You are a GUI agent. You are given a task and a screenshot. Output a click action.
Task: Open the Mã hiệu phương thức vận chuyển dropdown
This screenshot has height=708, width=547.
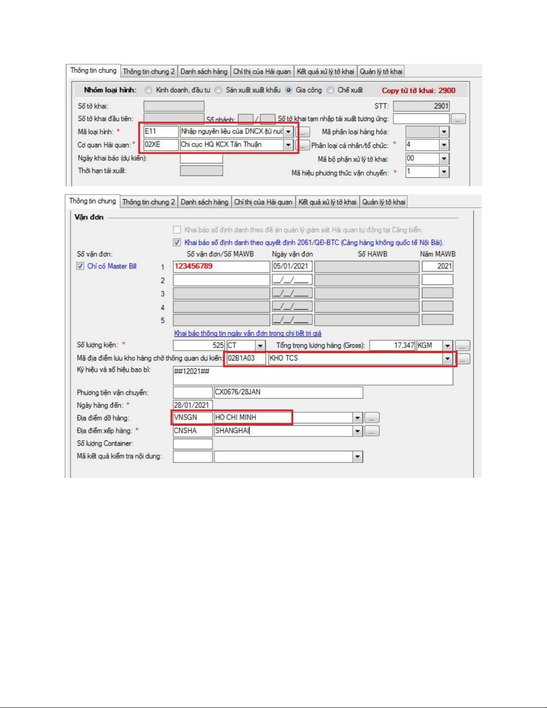click(444, 172)
